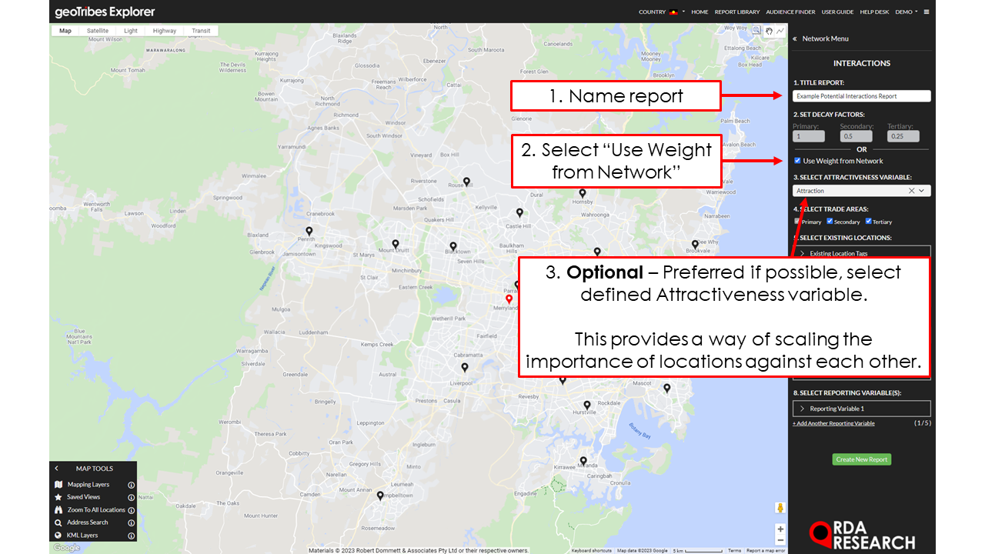This screenshot has width=985, height=554.
Task: Click the Address Search magnifier icon
Action: [58, 522]
